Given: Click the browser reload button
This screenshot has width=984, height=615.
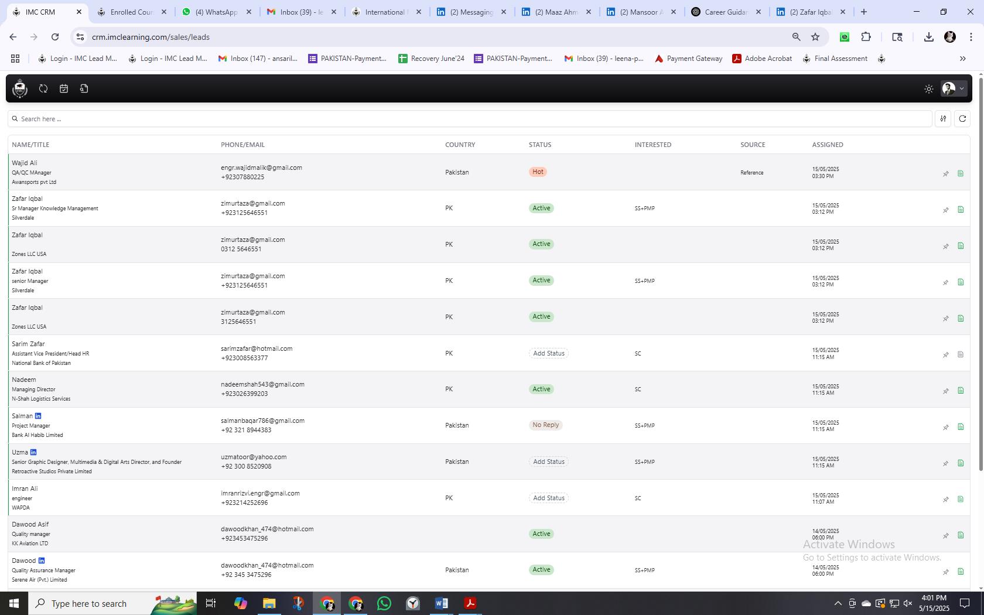Looking at the screenshot, I should pos(55,37).
